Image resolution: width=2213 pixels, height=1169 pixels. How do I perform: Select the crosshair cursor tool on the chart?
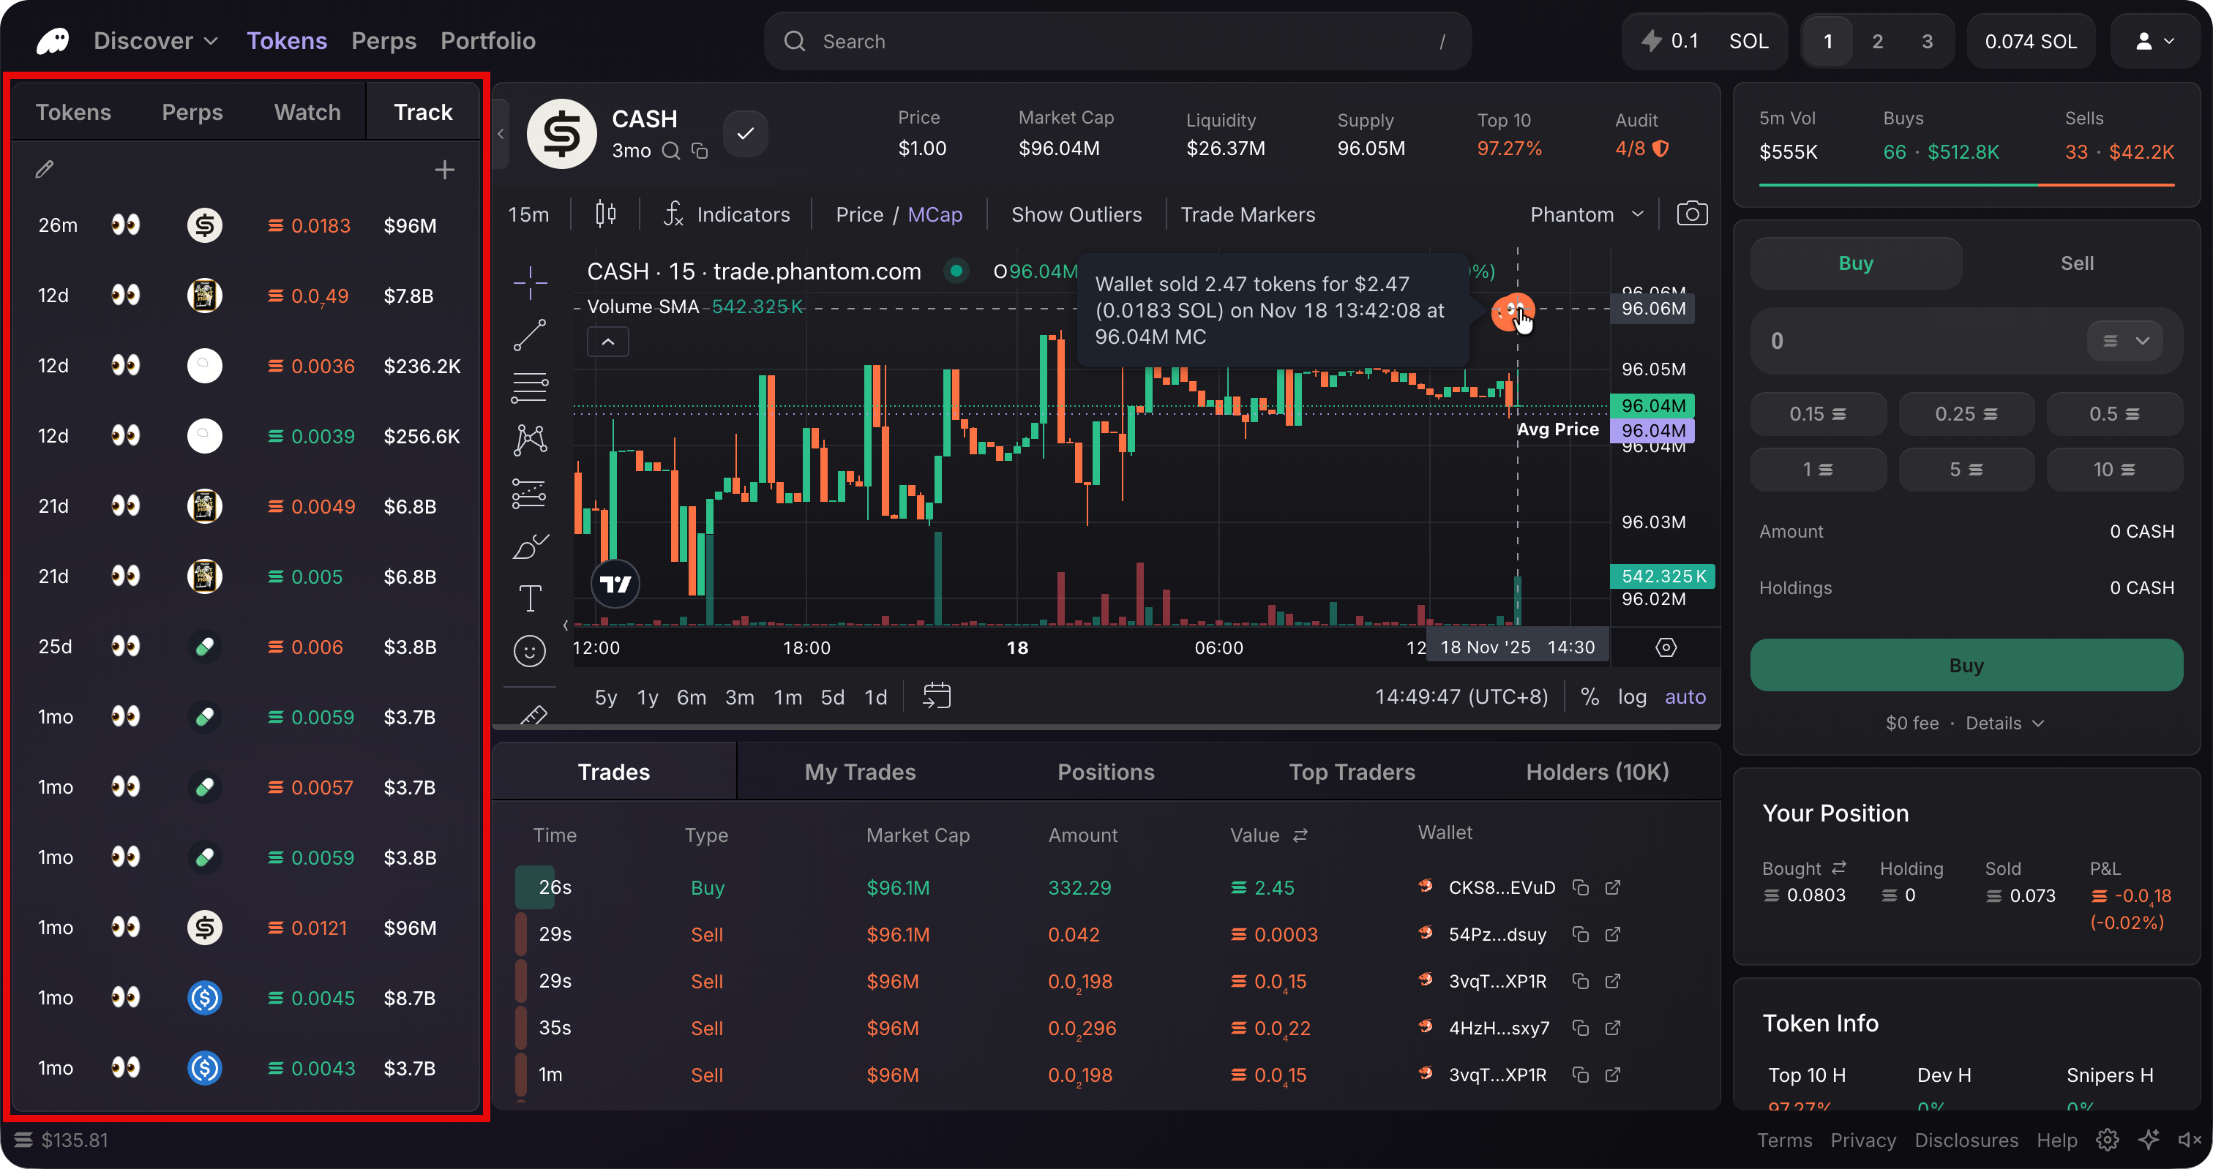[530, 282]
